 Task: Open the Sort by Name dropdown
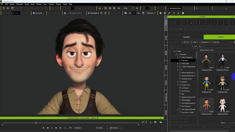tap(216, 50)
